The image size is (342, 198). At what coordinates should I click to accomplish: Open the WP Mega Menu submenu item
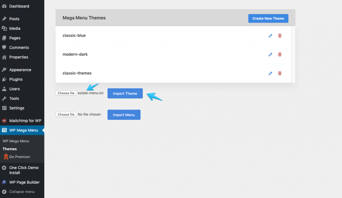tap(16, 141)
